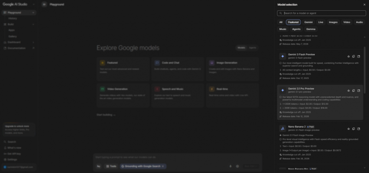Star the Gemini 3 Flash Preview model
The height and width of the screenshot is (173, 369).
click(349, 56)
